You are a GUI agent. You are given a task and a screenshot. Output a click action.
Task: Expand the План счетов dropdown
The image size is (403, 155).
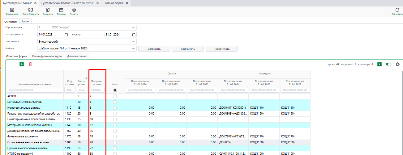[x=134, y=41]
